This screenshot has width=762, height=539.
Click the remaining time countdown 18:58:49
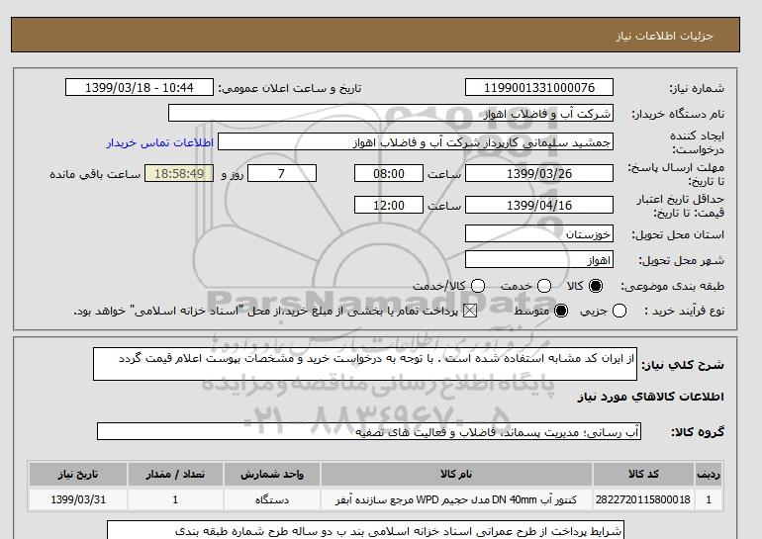(x=179, y=173)
